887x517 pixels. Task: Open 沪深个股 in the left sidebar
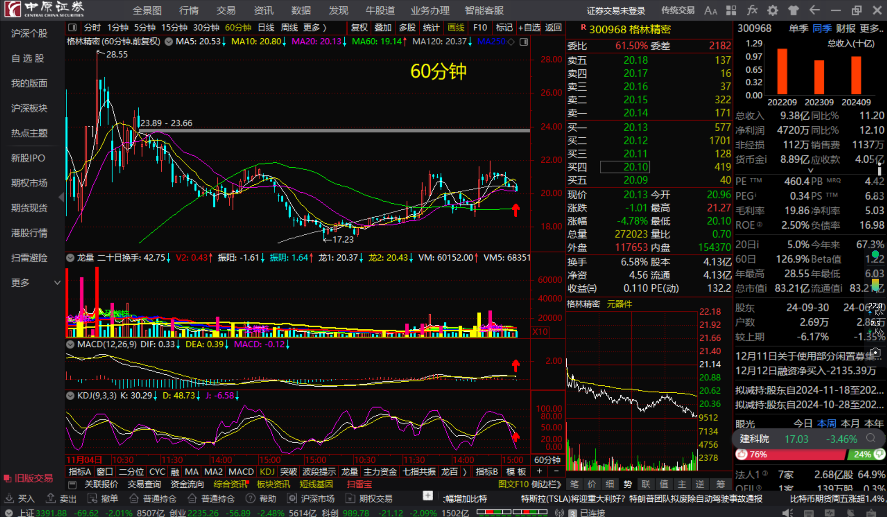click(29, 33)
